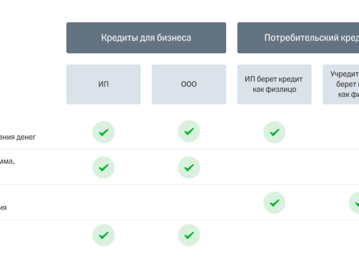359x269 pixels.
Task: Click empty third-row cell under ИП column
Action: pyautogui.click(x=104, y=203)
